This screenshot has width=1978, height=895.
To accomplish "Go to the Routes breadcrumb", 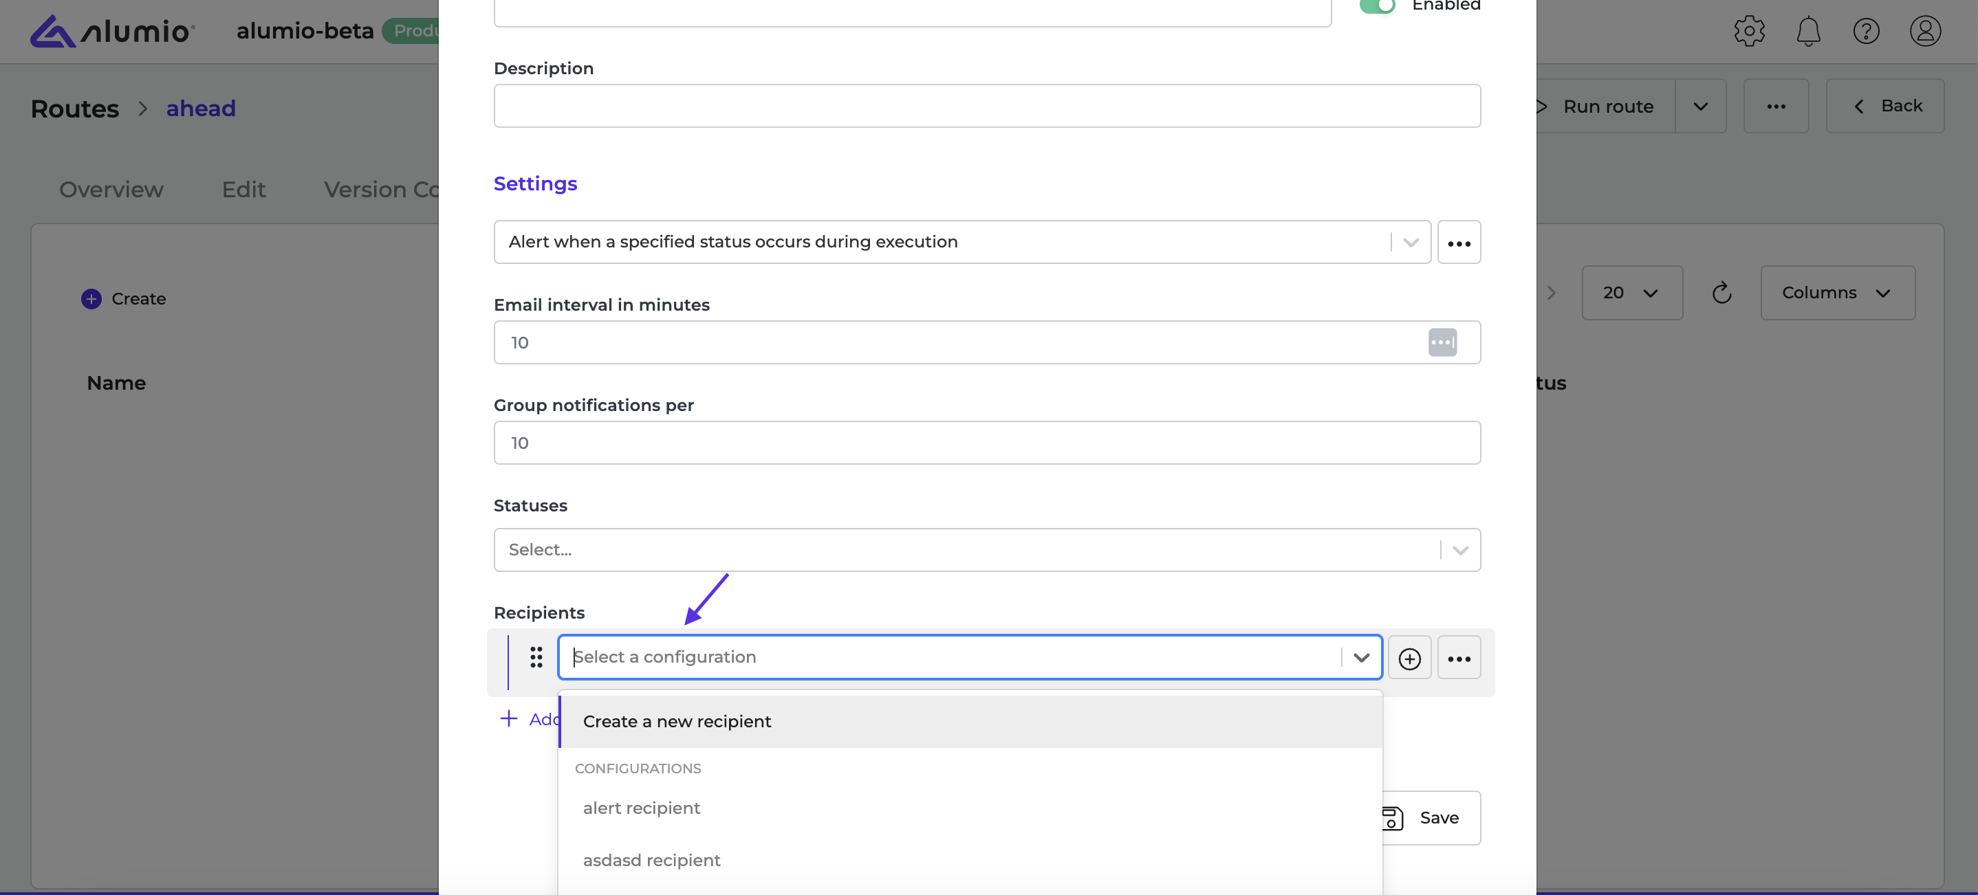I will click(x=74, y=109).
